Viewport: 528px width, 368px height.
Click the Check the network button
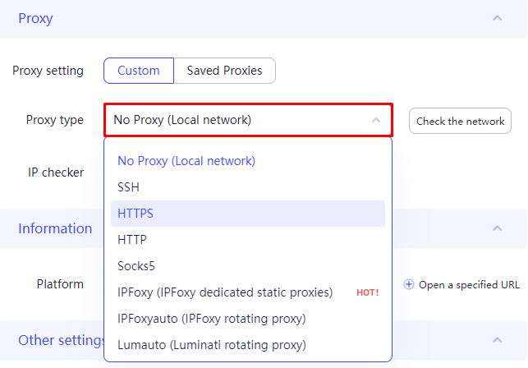click(460, 121)
